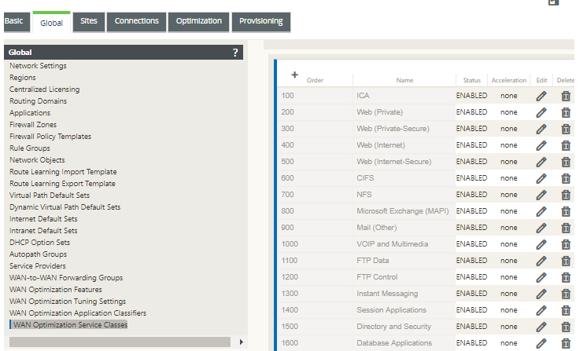Image resolution: width=587 pixels, height=351 pixels.
Task: Delete the Web (Private) service class
Action: coord(566,112)
